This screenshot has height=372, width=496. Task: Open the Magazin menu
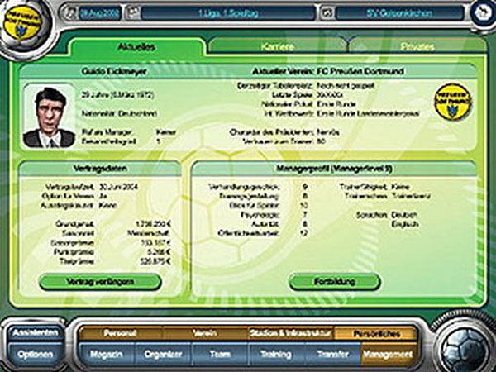(107, 355)
